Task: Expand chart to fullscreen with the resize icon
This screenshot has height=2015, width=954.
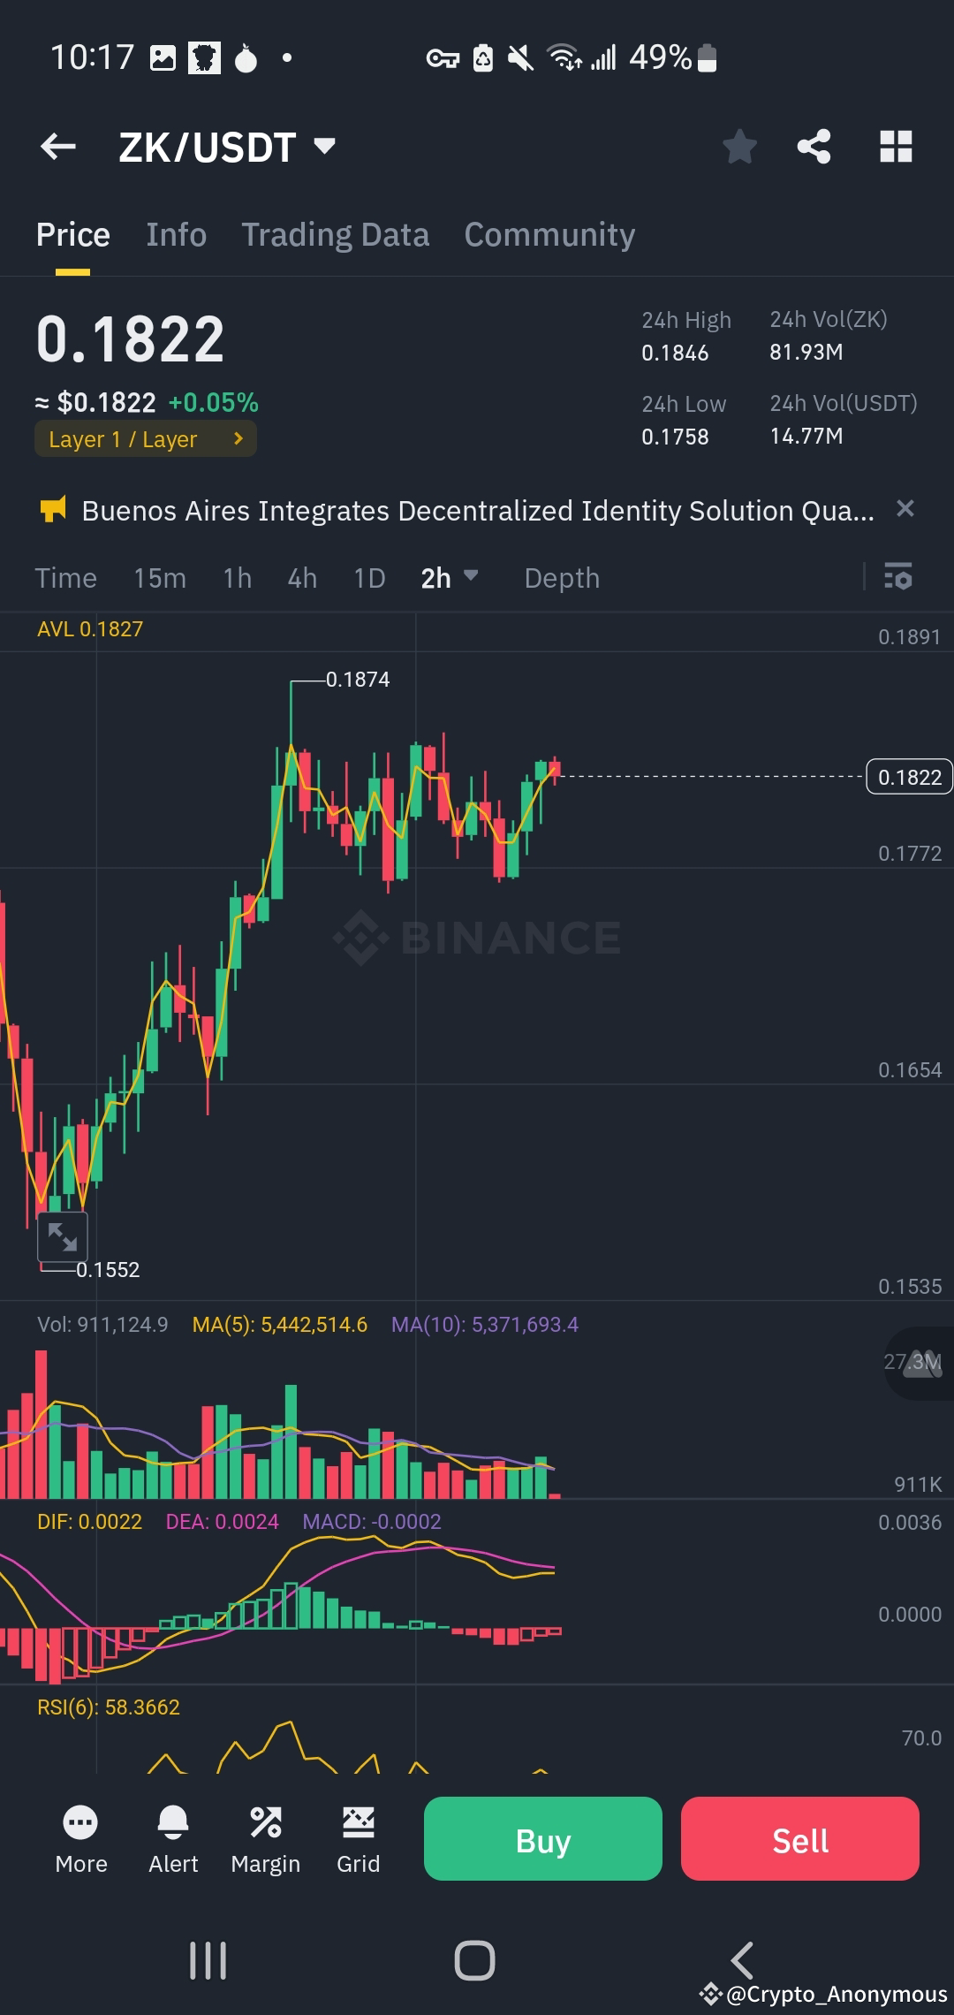Action: [x=63, y=1237]
